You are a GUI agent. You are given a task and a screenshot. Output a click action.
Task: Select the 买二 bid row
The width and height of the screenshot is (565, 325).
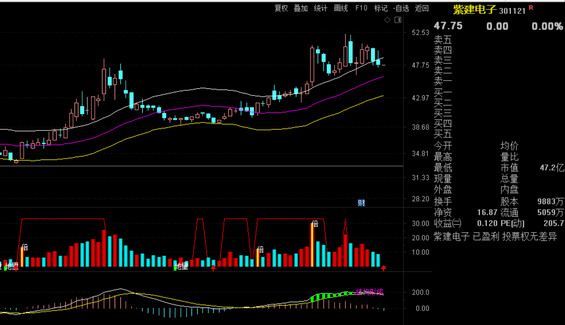point(443,103)
